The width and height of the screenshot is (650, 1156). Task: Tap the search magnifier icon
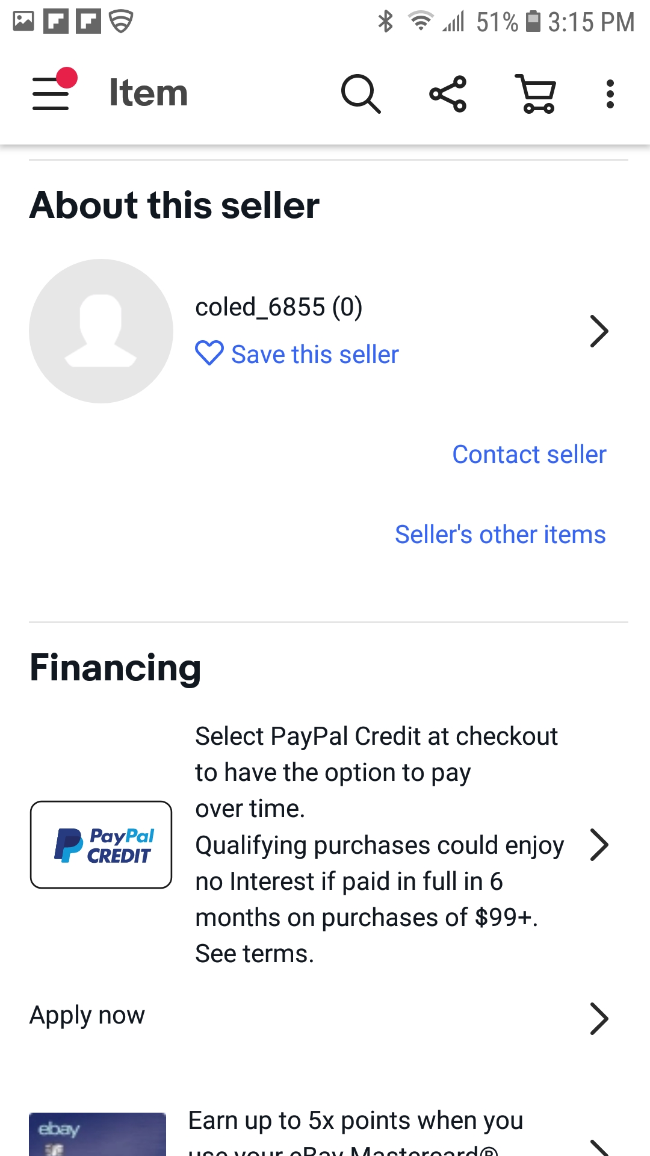[360, 94]
